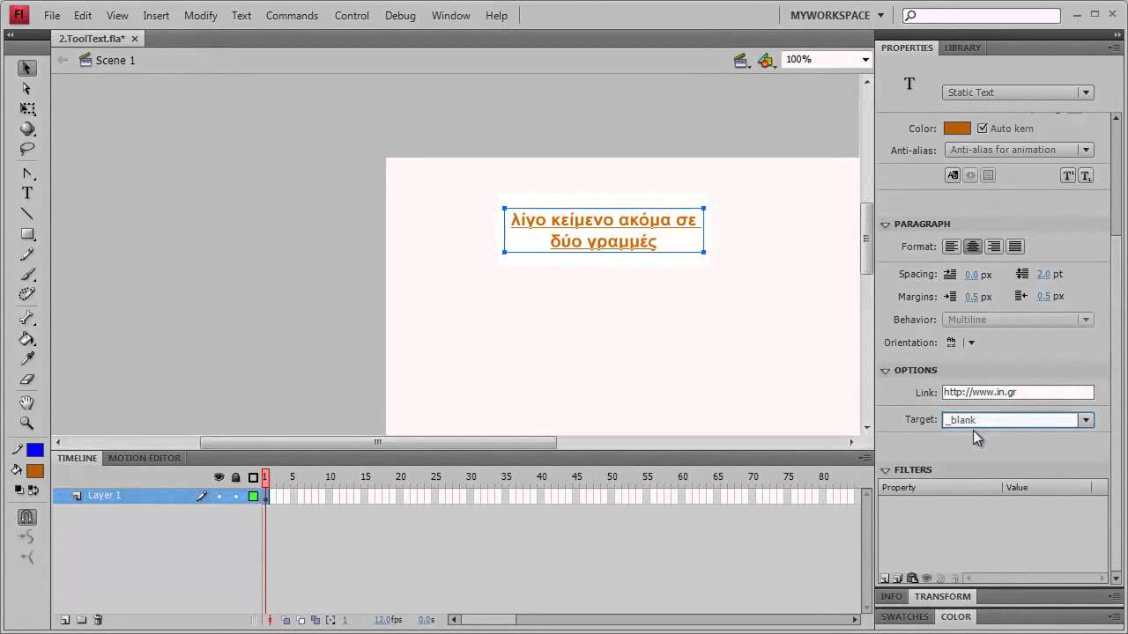Open the Static Text type dropdown
The height and width of the screenshot is (634, 1128).
pos(1018,92)
